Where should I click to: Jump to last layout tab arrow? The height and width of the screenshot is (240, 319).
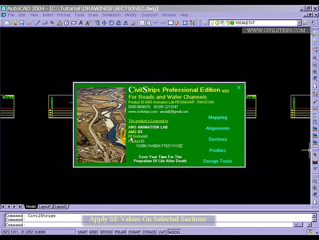pyautogui.click(x=20, y=207)
